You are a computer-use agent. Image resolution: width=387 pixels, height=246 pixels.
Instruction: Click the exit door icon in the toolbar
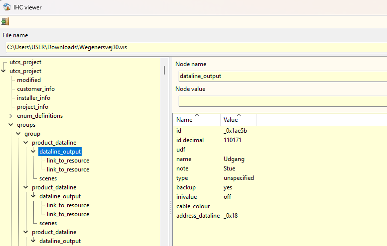tap(5, 22)
